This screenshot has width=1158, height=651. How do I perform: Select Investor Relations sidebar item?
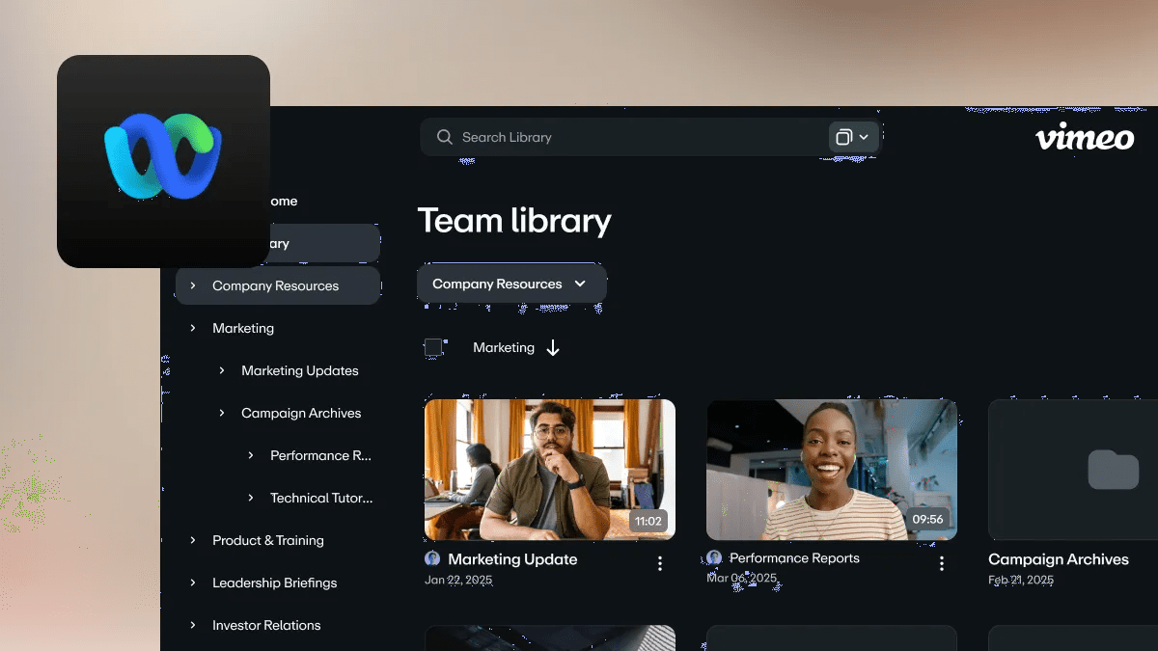(266, 625)
